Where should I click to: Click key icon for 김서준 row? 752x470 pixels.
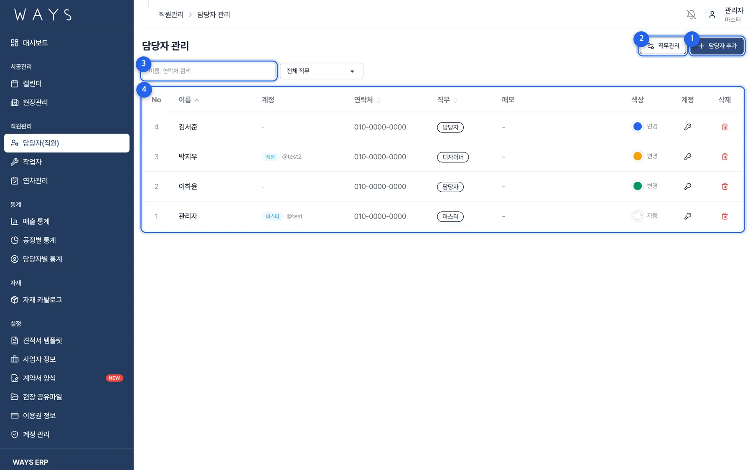(688, 127)
